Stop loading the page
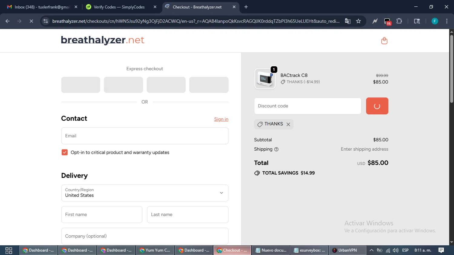Image resolution: width=454 pixels, height=255 pixels. point(31,21)
